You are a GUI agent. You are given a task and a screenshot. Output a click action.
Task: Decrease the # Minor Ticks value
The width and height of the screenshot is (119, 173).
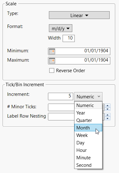[x=107, y=109]
